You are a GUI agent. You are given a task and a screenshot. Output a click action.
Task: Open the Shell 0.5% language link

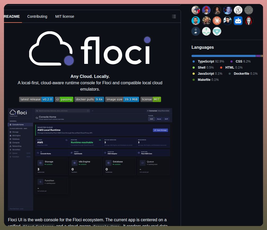point(203,68)
